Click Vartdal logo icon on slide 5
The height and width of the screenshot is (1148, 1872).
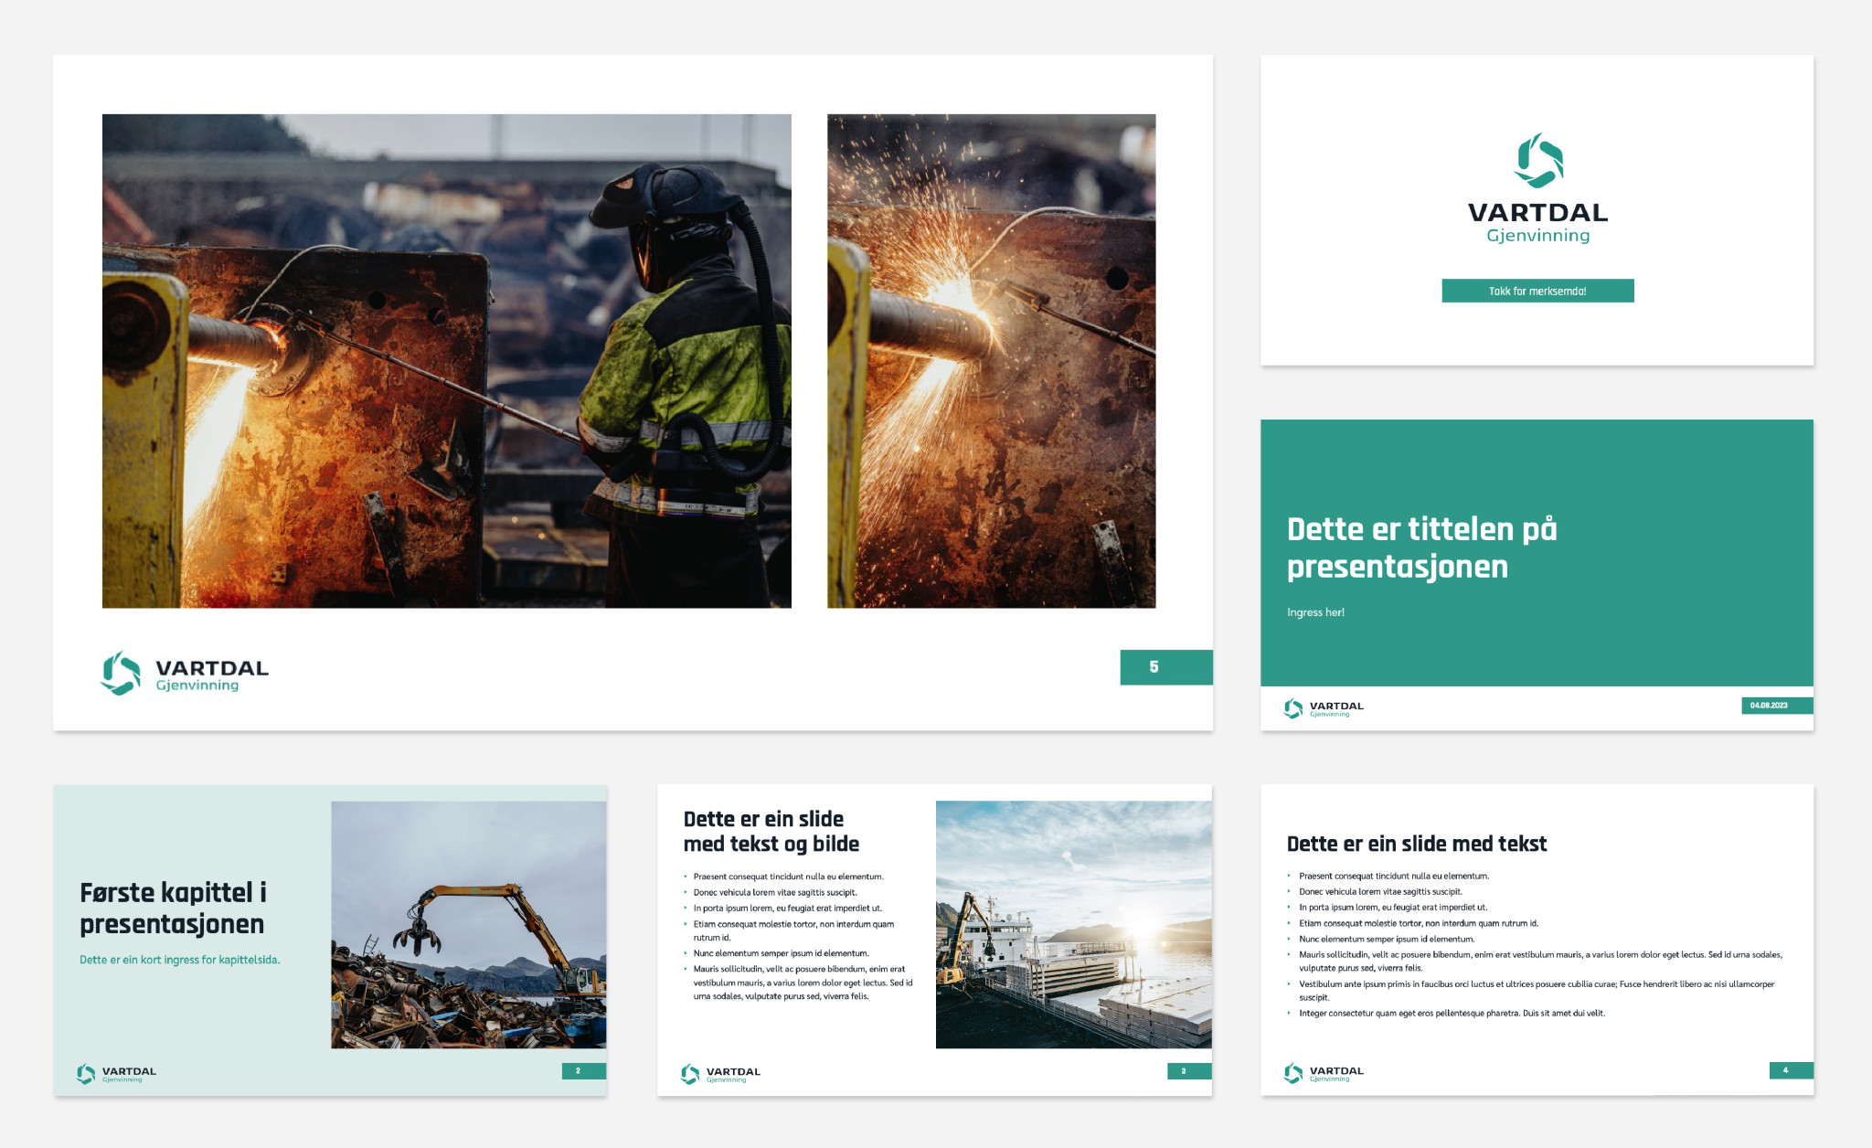[x=121, y=673]
